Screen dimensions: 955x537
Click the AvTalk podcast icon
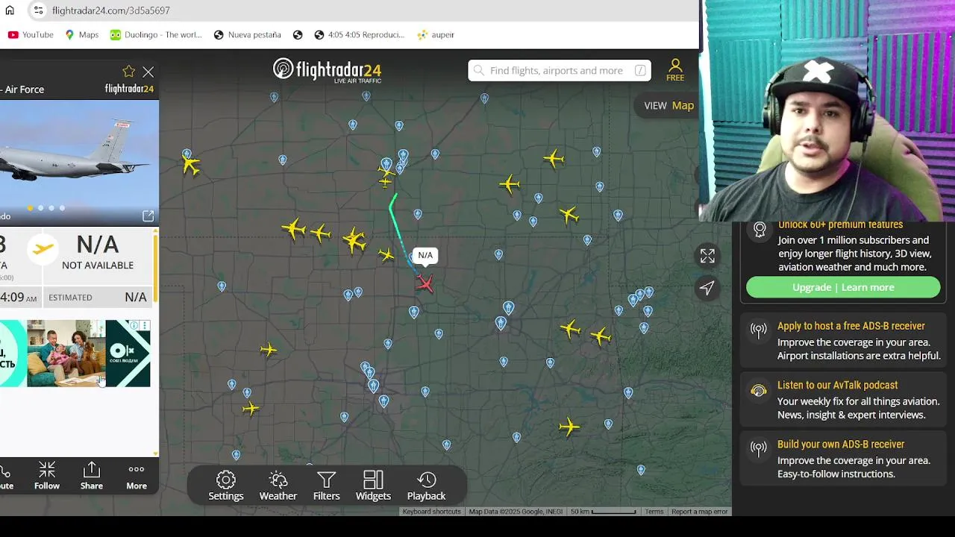coord(759,390)
